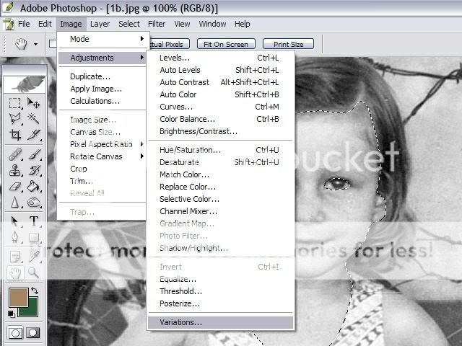Swap foreground and background colors
This screenshot has width=462, height=346.
35,290
